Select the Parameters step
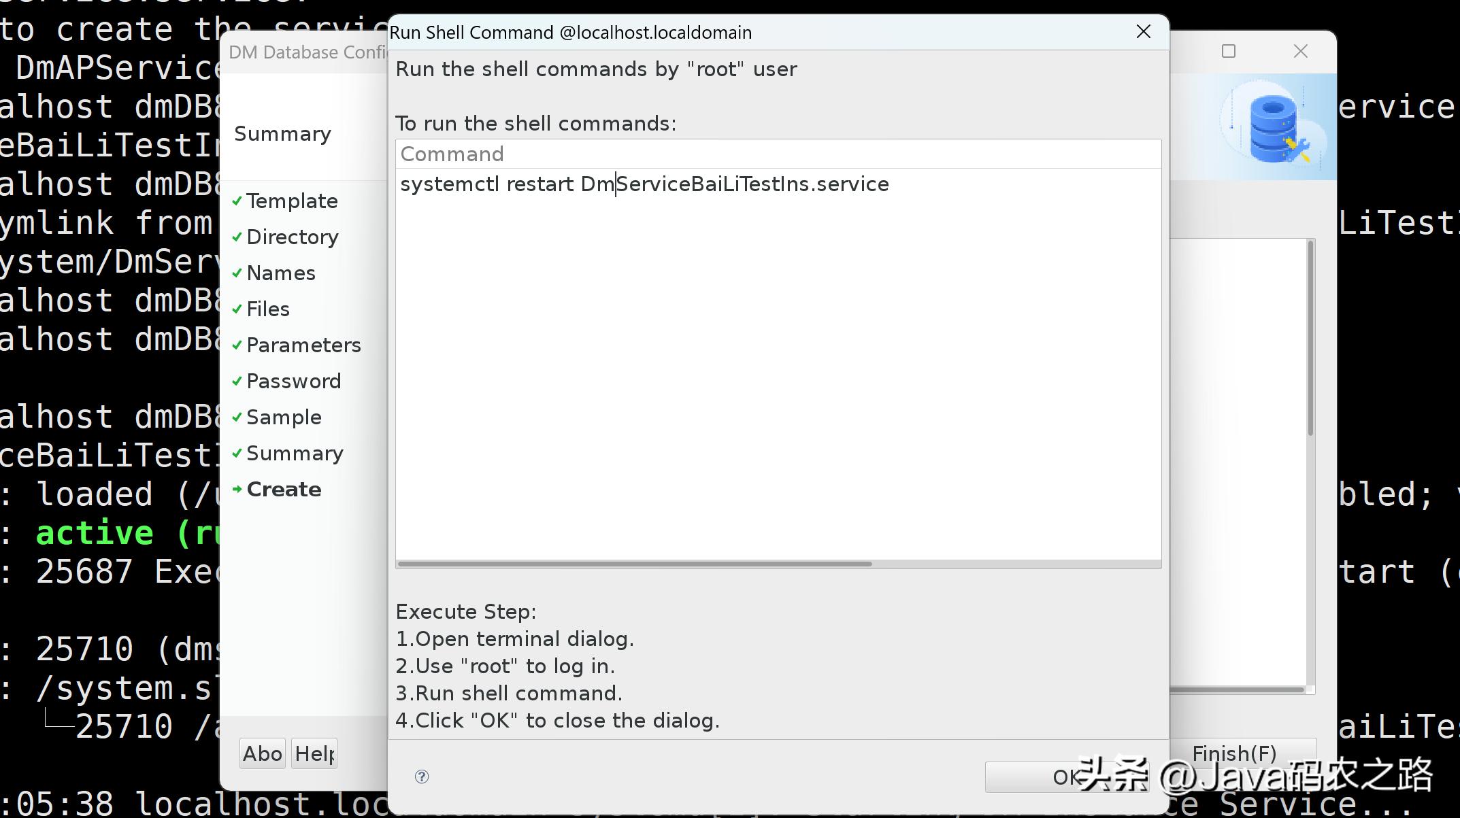Screen dimensions: 1460x818 pos(303,345)
